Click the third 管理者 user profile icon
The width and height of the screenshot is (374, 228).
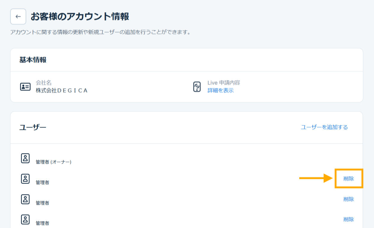pos(26,199)
